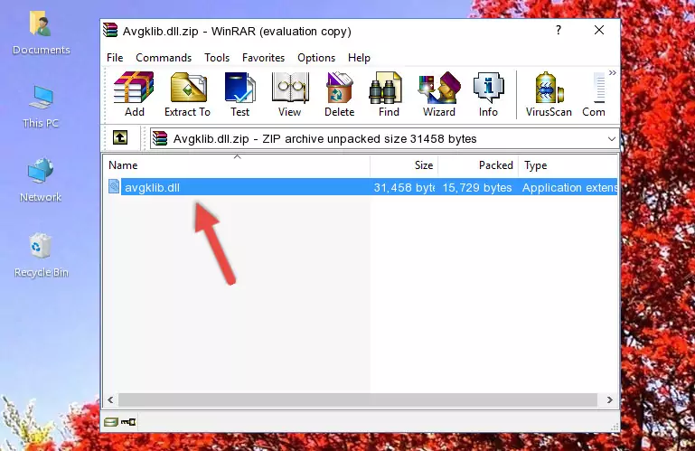Click the Application extension type cell
This screenshot has height=451, width=695.
pyautogui.click(x=569, y=188)
